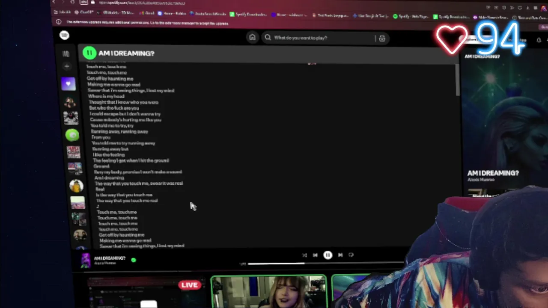The width and height of the screenshot is (548, 308).
Task: Click the create playlist plus icon
Action: [66, 66]
